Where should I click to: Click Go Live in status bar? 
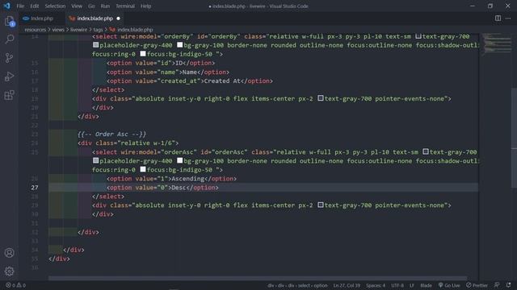(x=449, y=285)
